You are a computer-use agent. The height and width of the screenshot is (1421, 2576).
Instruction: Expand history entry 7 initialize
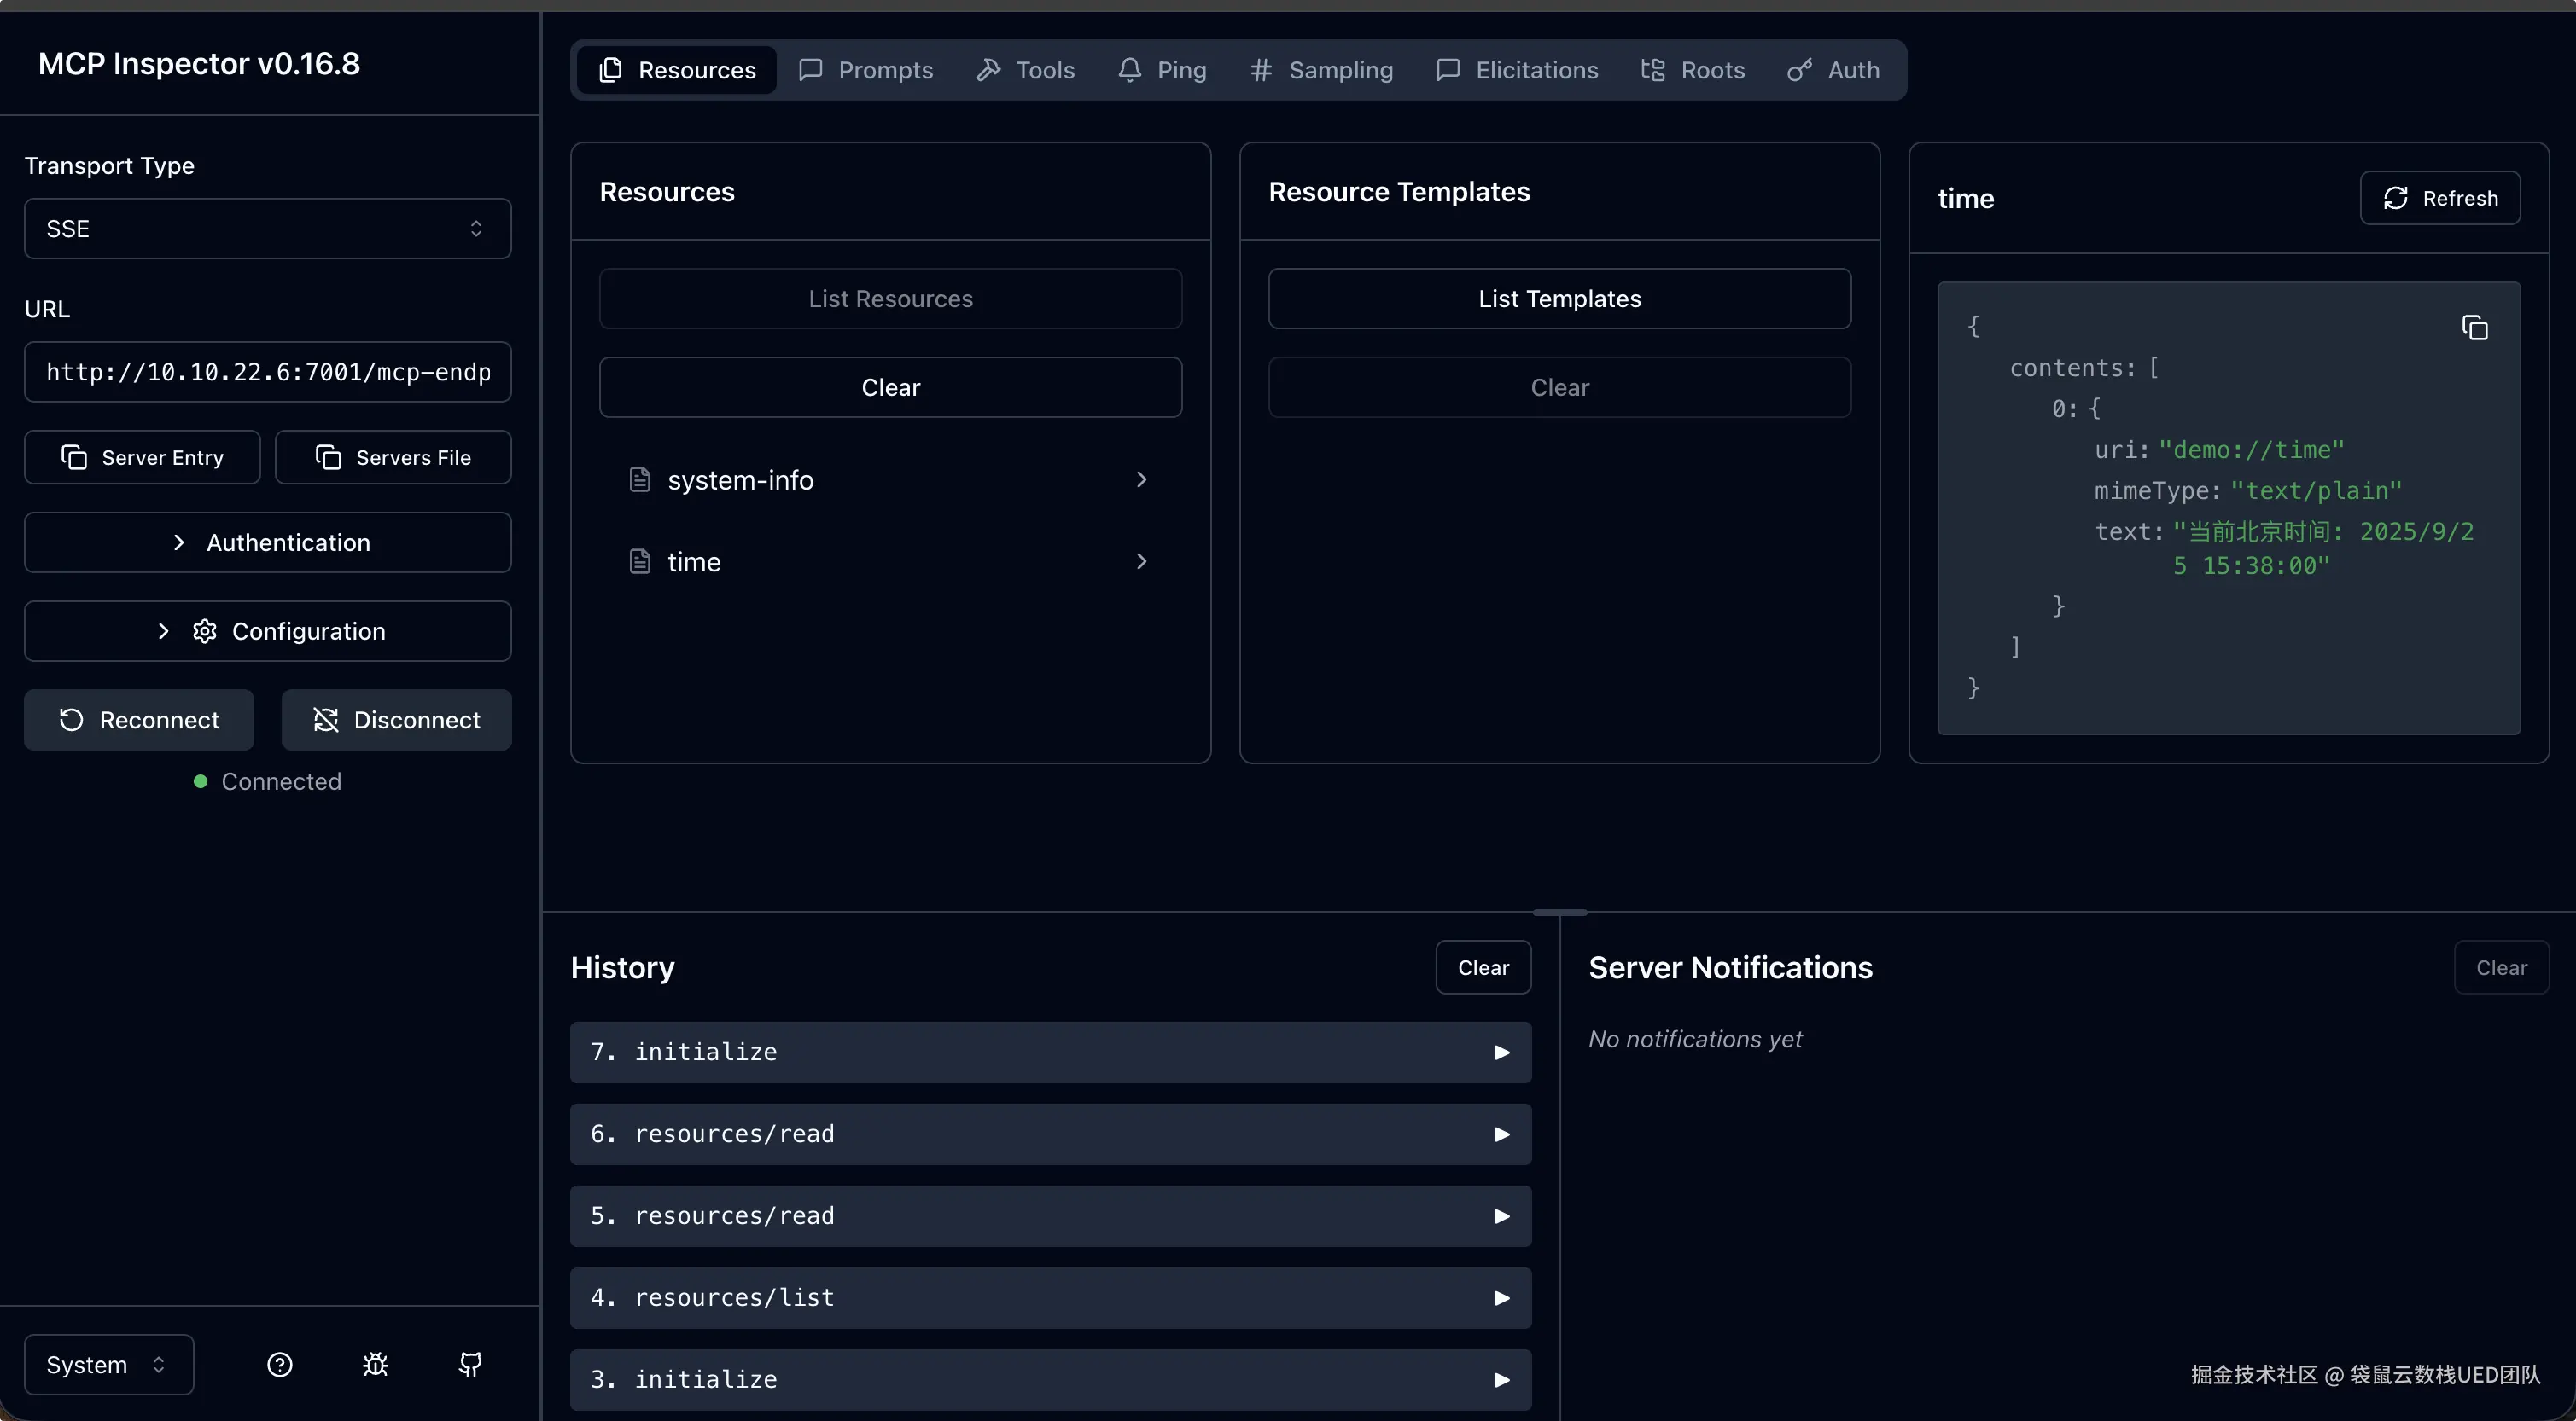point(1050,1053)
